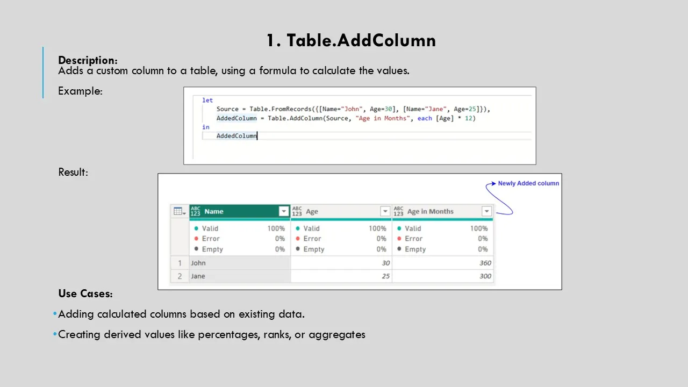Click the data type icon on Age in Months

click(398, 211)
